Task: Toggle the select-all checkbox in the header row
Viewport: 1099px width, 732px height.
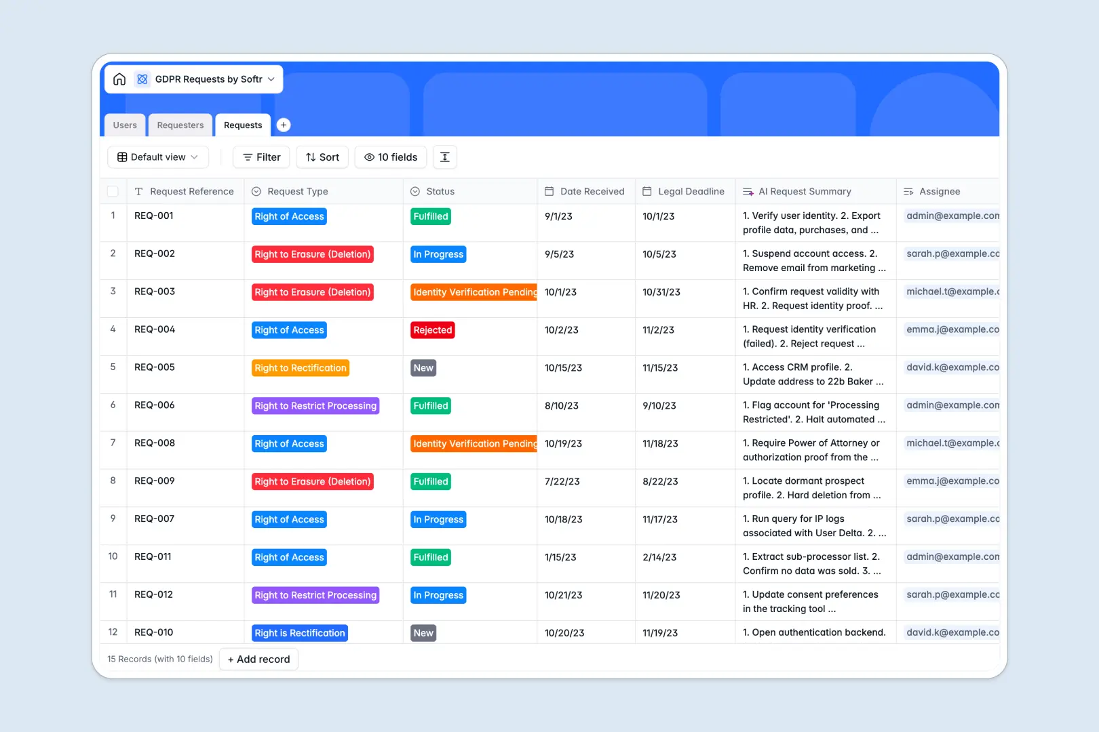Action: [x=113, y=191]
